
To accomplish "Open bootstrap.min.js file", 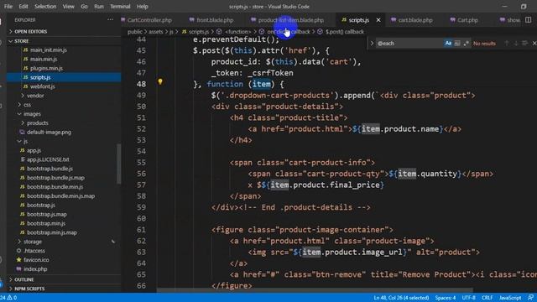I will click(x=46, y=223).
